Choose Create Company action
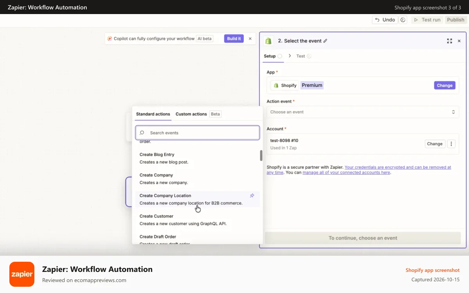 coord(197,179)
